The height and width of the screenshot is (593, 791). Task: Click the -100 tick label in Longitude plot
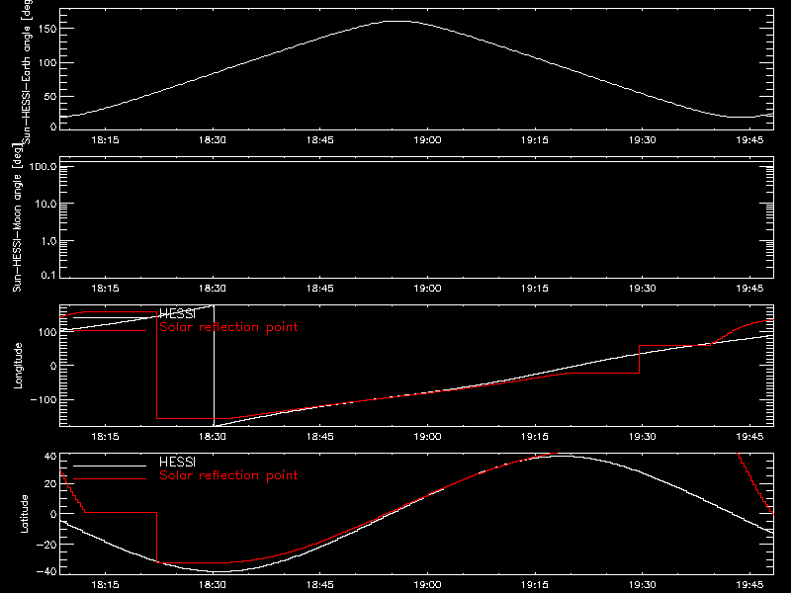pyautogui.click(x=44, y=399)
